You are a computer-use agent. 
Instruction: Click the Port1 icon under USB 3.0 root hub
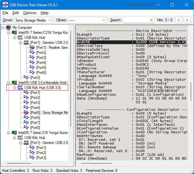click(26, 93)
